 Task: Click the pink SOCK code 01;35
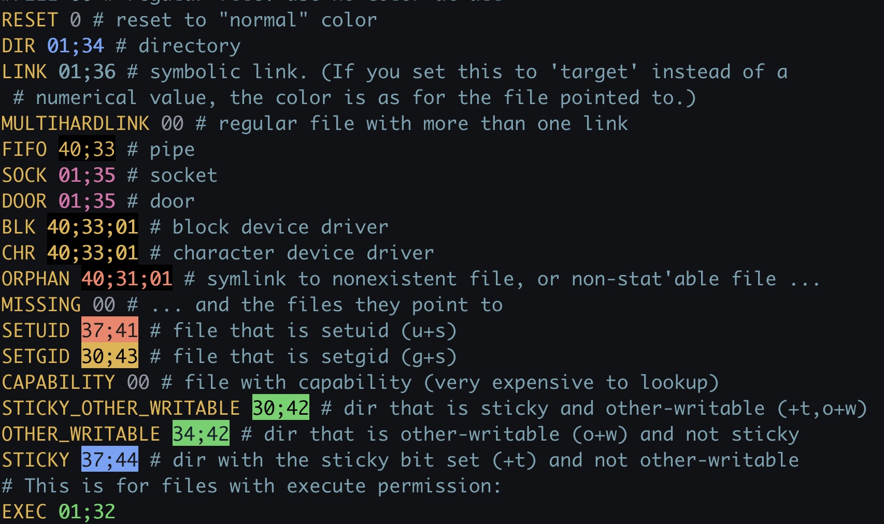[x=87, y=175]
